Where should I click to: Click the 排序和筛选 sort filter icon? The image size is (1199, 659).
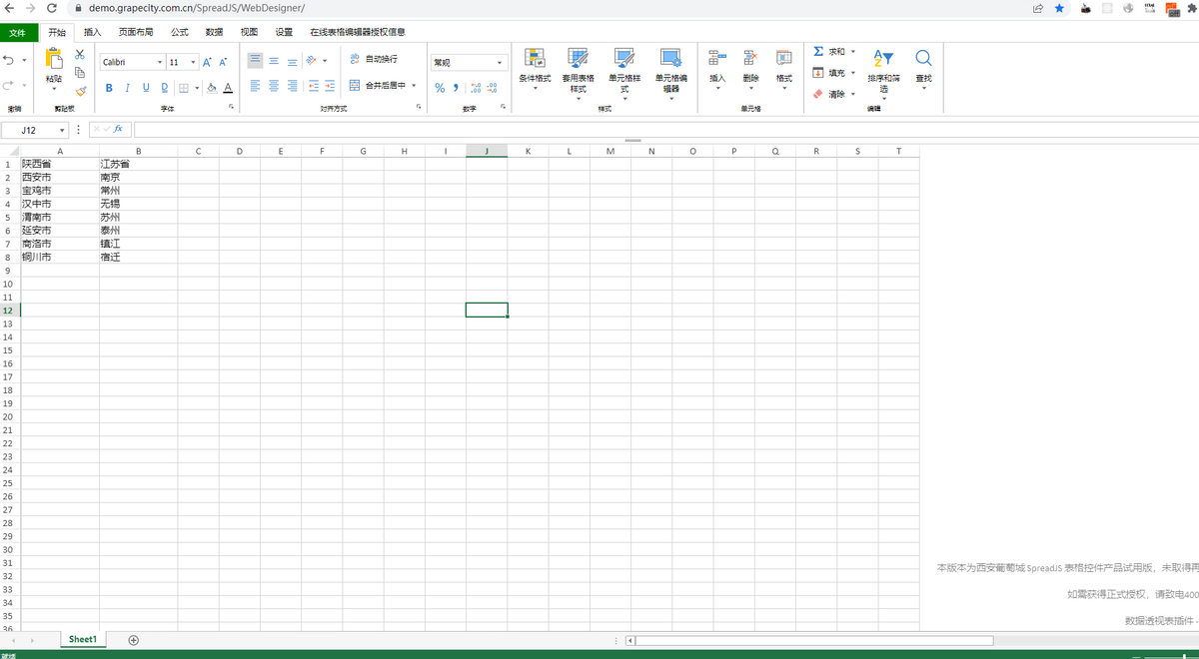[883, 58]
